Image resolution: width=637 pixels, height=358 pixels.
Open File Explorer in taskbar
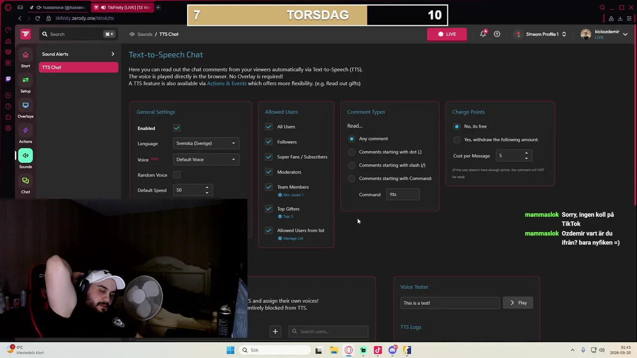coord(333,350)
